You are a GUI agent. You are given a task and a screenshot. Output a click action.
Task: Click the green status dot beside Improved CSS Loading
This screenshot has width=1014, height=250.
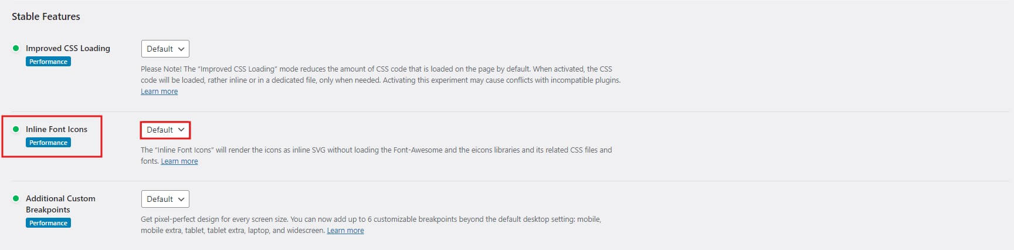pos(16,48)
